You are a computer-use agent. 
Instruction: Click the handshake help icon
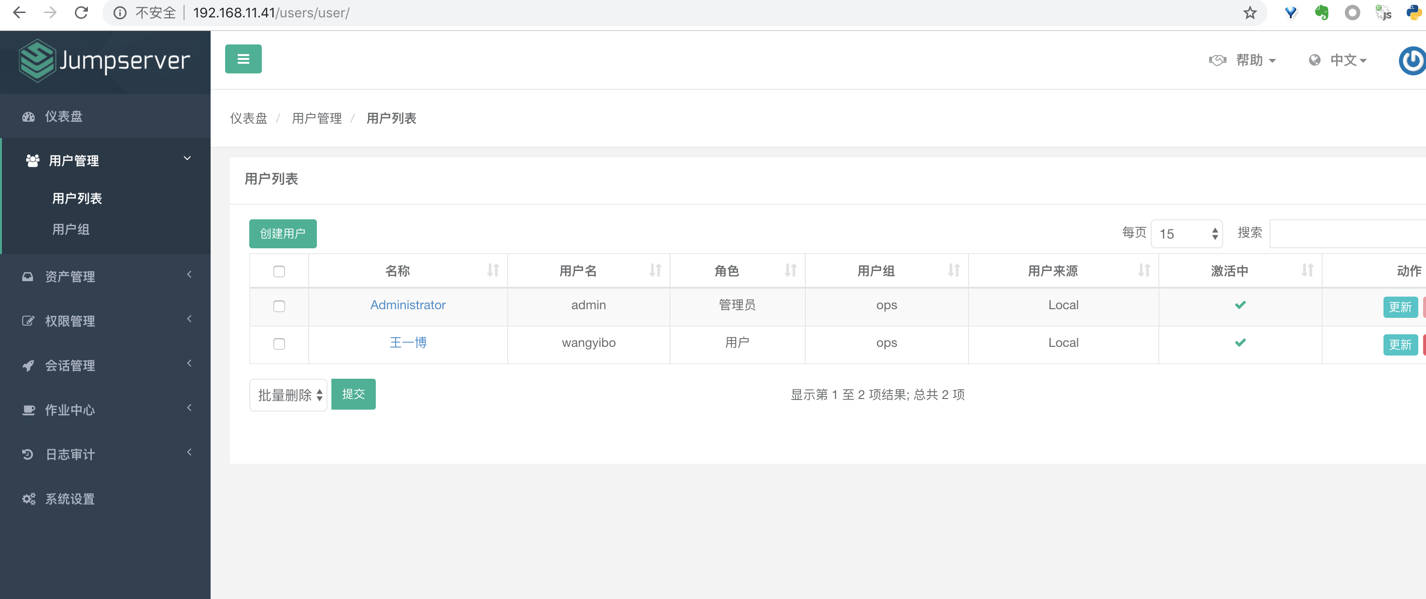[1217, 60]
